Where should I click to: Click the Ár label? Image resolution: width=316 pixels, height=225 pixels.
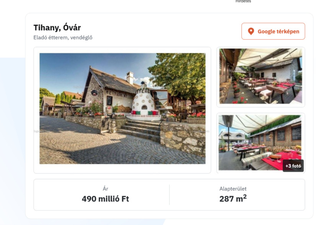point(105,189)
